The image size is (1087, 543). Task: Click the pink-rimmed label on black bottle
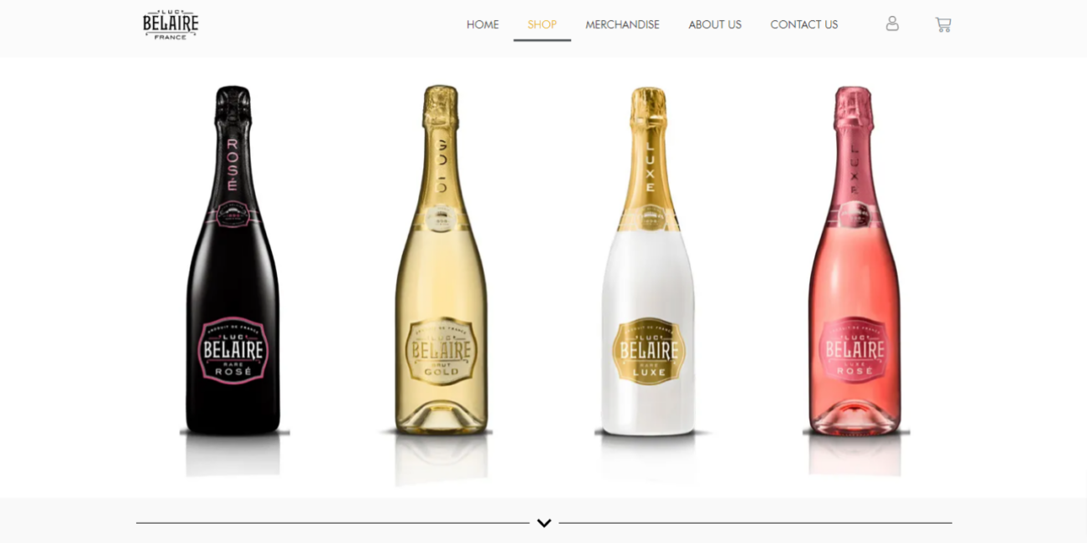pos(233,350)
